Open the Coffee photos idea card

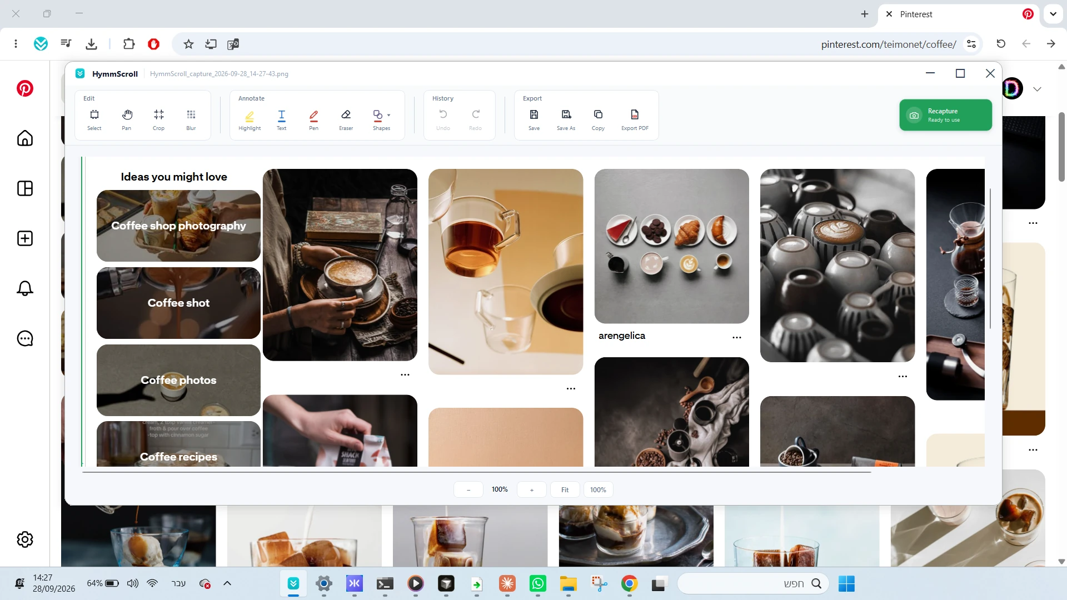coord(178,380)
